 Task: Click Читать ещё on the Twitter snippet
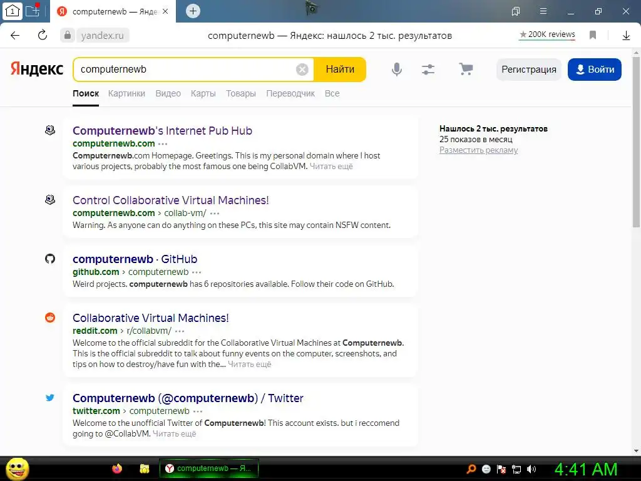coord(174,434)
